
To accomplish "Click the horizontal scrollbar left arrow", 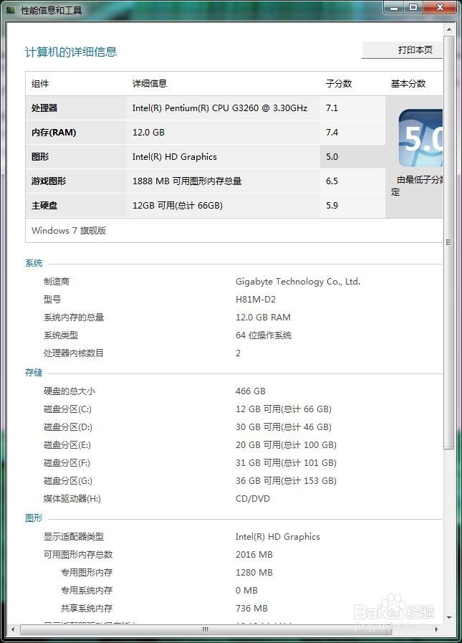I will point(13,629).
